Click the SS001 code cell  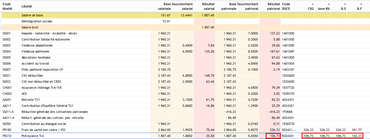pyautogui.click(x=6, y=33)
